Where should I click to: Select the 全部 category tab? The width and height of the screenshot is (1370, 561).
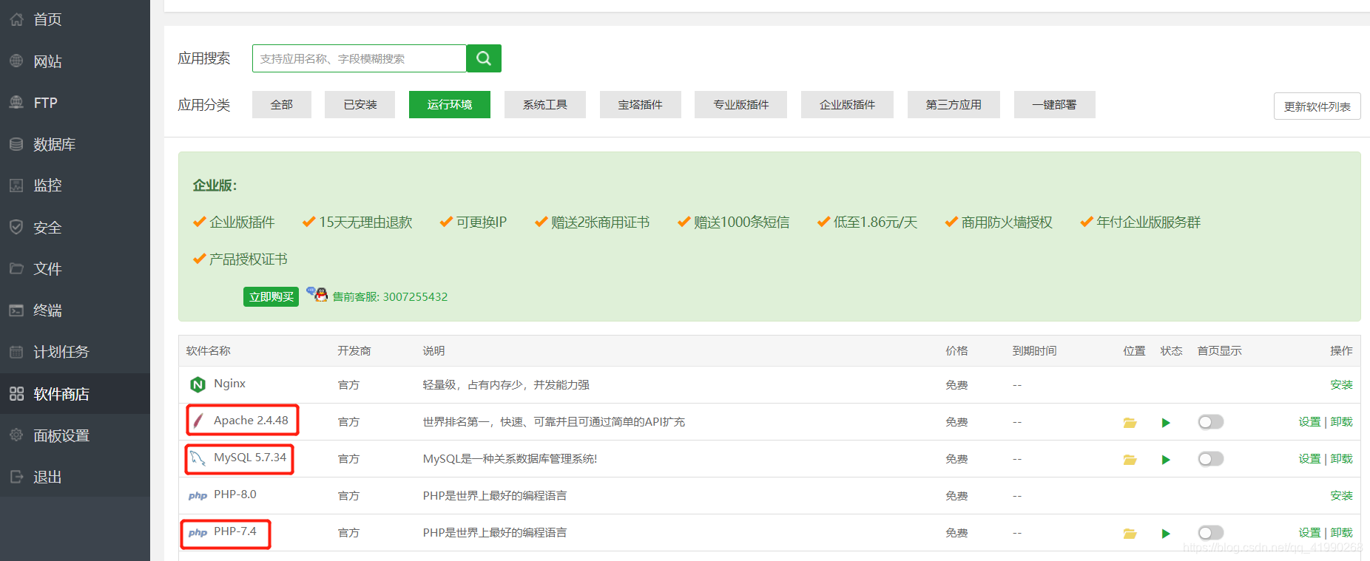pos(282,105)
